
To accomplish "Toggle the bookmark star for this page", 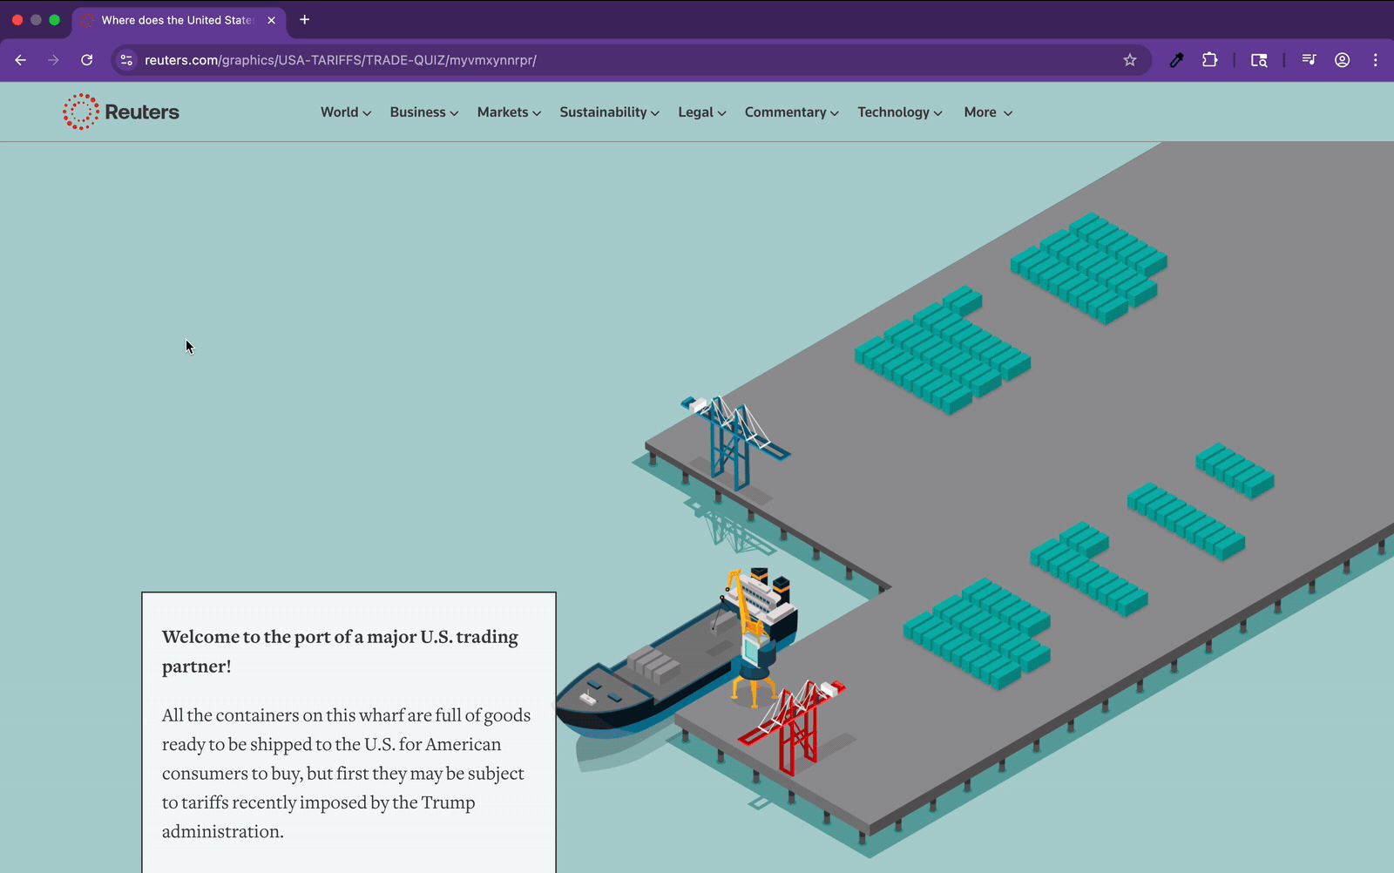I will [1129, 60].
